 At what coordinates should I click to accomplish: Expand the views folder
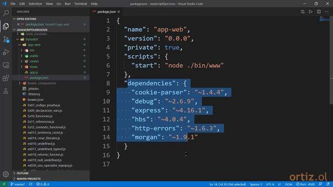21,67
